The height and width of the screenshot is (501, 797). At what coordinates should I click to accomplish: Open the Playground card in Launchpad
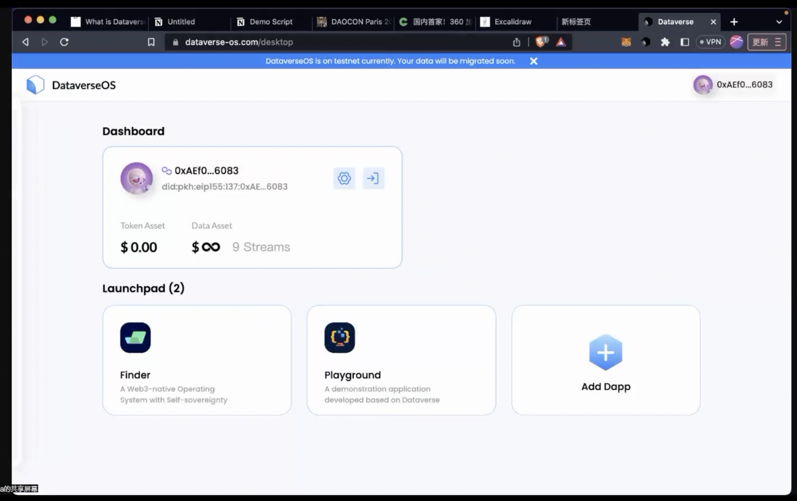point(401,360)
